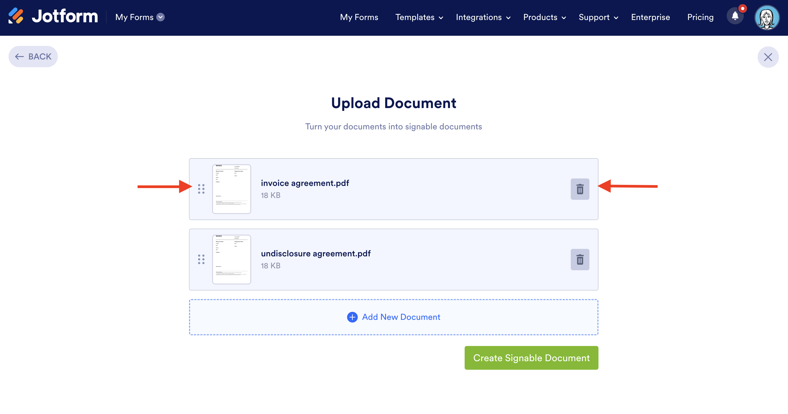Click the plus icon for new document
The height and width of the screenshot is (414, 788).
click(352, 317)
